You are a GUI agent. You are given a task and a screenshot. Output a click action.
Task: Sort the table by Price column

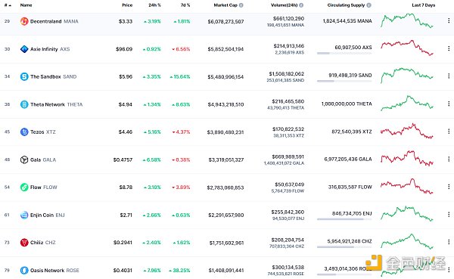click(127, 5)
